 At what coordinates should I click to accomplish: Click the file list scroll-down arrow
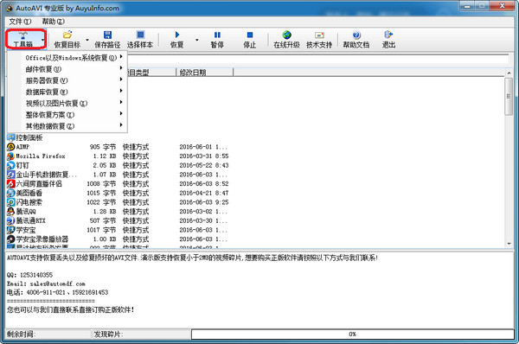(x=509, y=244)
